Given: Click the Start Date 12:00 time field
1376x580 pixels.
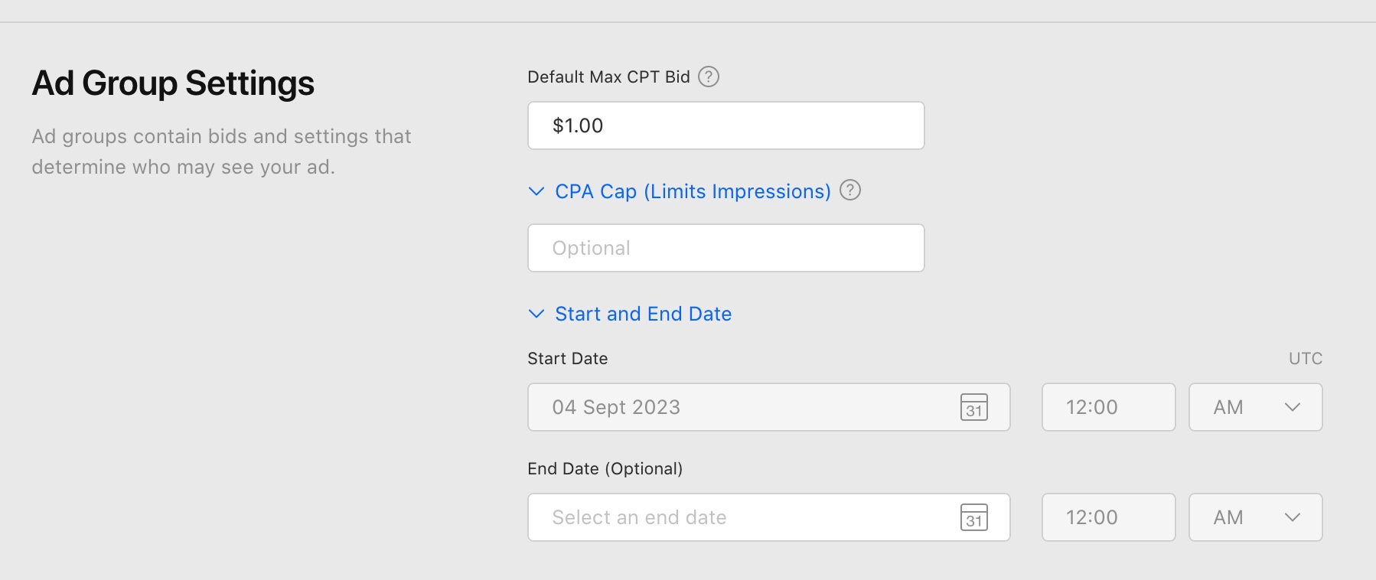Looking at the screenshot, I should 1109,407.
